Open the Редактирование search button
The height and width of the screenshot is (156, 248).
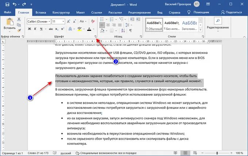coord(218,21)
